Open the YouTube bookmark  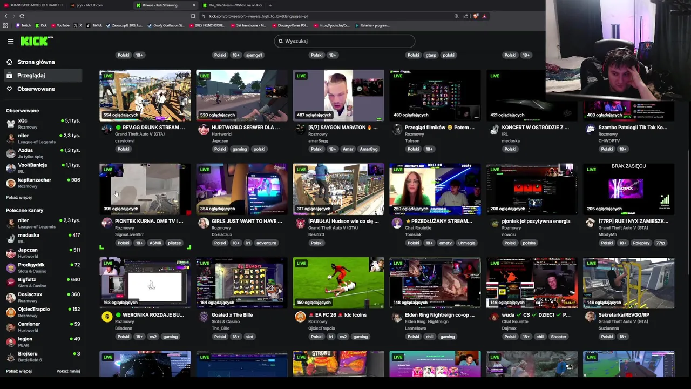(60, 25)
